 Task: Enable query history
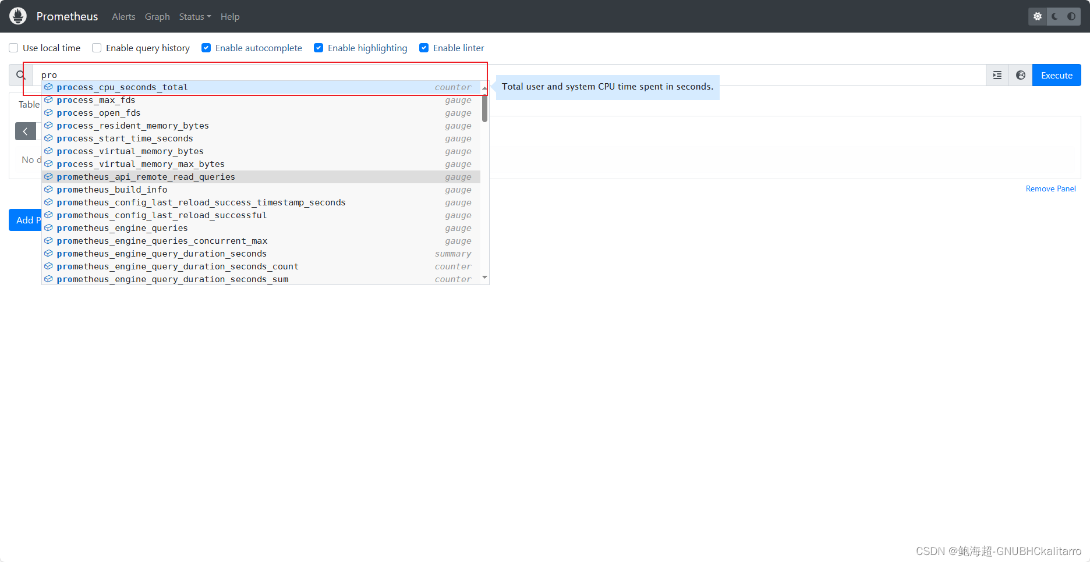(97, 48)
